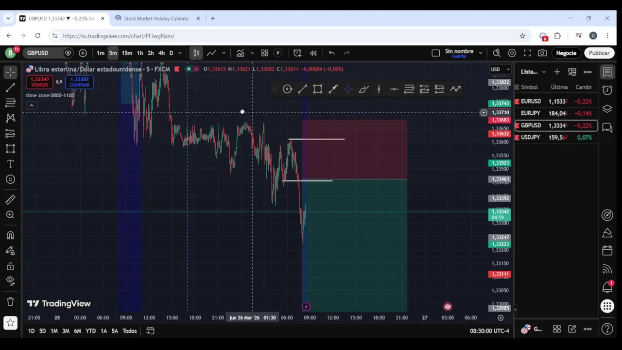Collapse the indicator legend chevron
Screen dimensions: 622x350
pos(32,105)
